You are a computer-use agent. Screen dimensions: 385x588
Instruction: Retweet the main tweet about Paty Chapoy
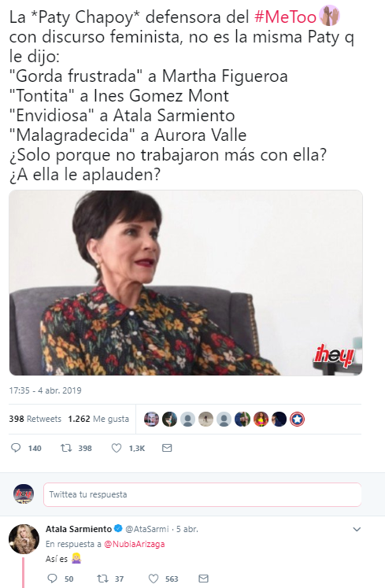coord(66,448)
